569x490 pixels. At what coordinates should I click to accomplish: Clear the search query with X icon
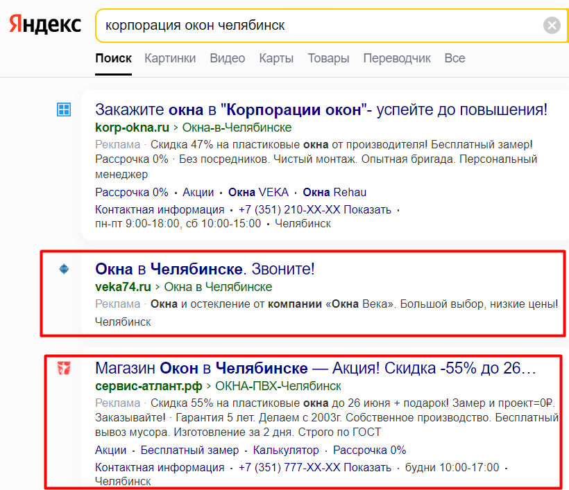[x=552, y=26]
